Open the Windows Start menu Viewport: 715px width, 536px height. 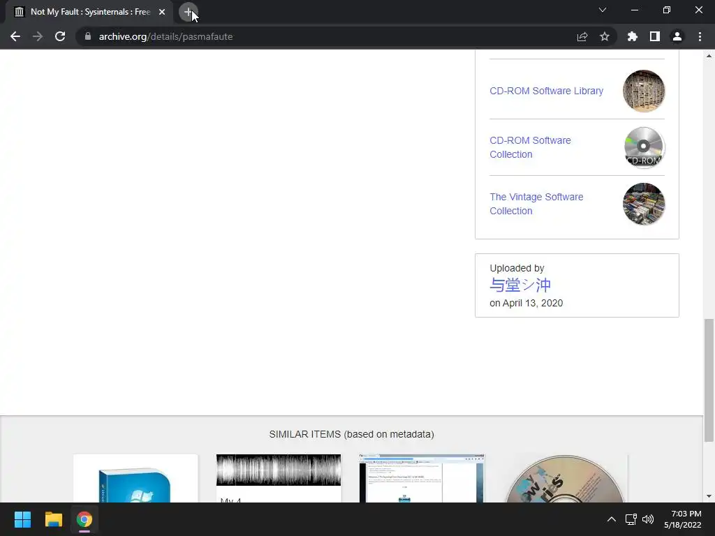22,519
